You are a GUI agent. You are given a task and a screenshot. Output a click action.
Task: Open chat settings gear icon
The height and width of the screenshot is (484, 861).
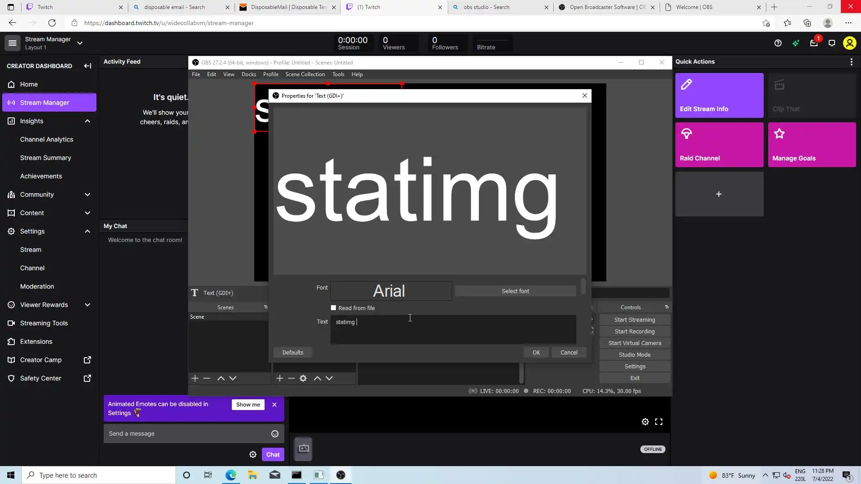tap(253, 454)
